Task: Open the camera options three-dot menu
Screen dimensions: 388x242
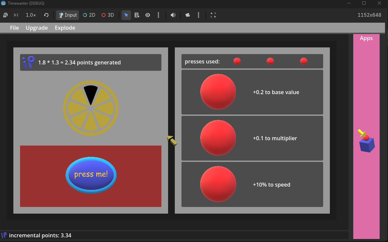Action: pos(199,15)
